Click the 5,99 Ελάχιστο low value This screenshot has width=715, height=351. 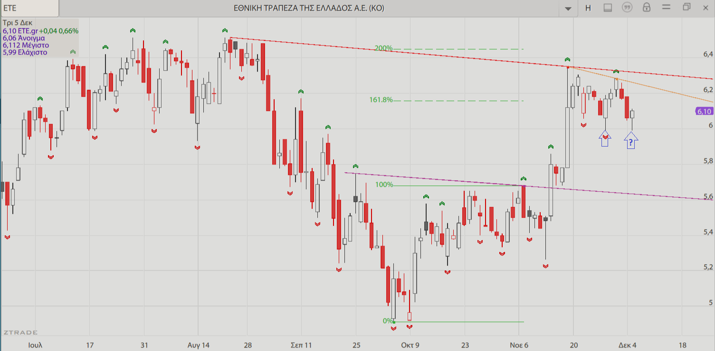[x=25, y=52]
